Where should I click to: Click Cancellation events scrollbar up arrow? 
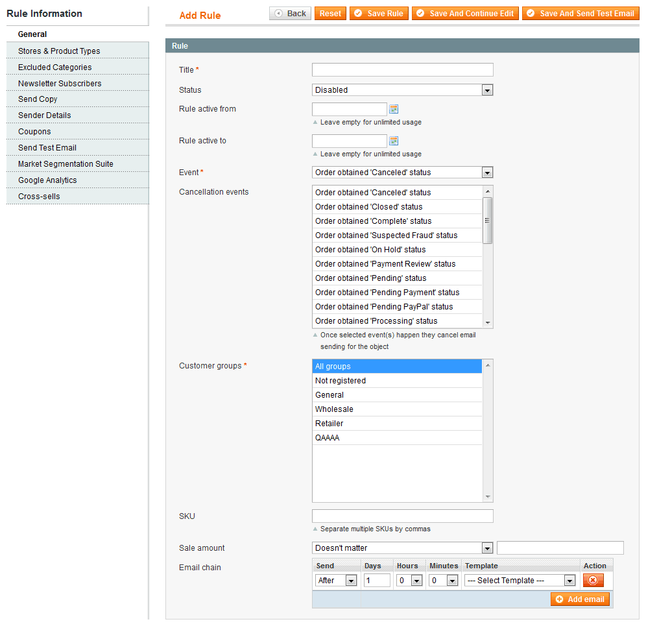pyautogui.click(x=487, y=191)
